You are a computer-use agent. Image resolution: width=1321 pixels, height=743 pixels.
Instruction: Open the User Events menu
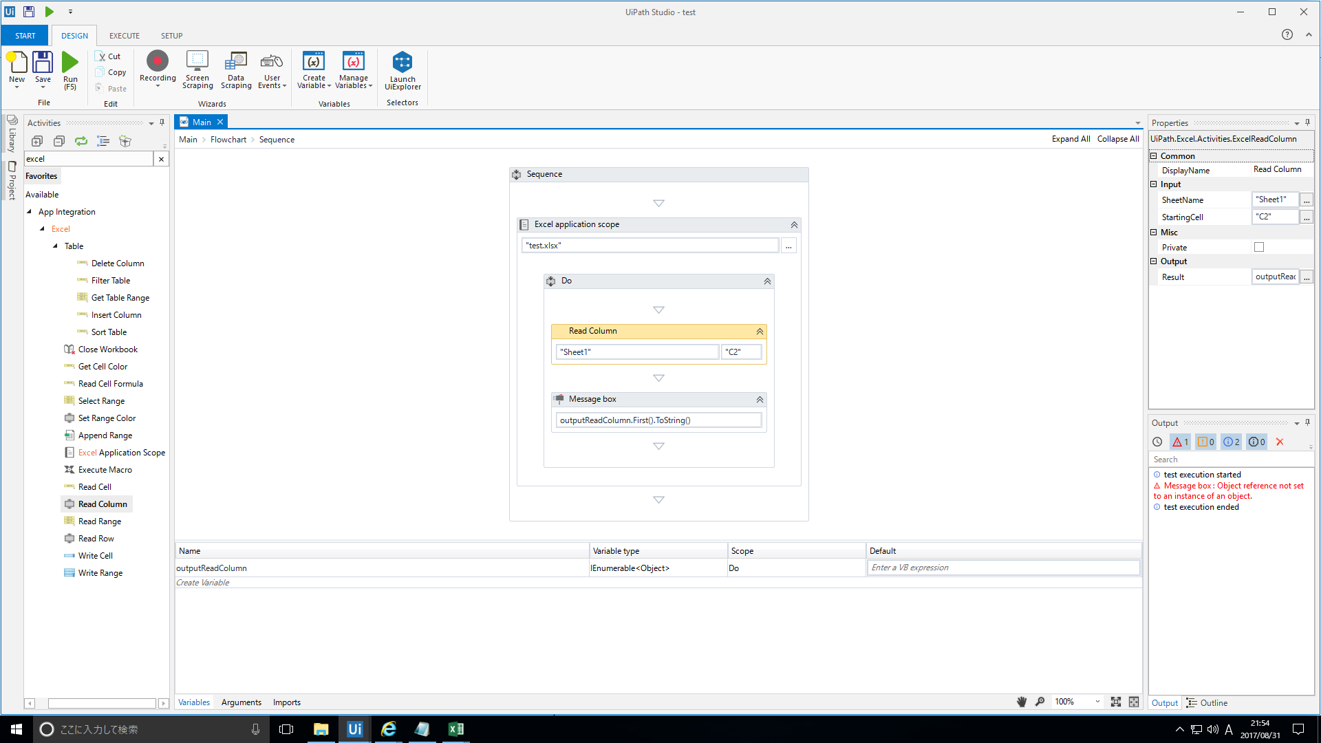(272, 69)
